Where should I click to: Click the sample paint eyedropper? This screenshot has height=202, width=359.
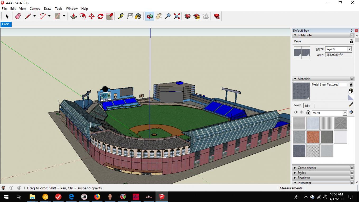pyautogui.click(x=351, y=105)
